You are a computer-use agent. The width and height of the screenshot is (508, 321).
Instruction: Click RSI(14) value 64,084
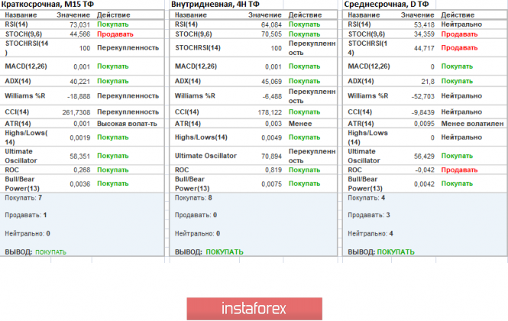pyautogui.click(x=271, y=24)
